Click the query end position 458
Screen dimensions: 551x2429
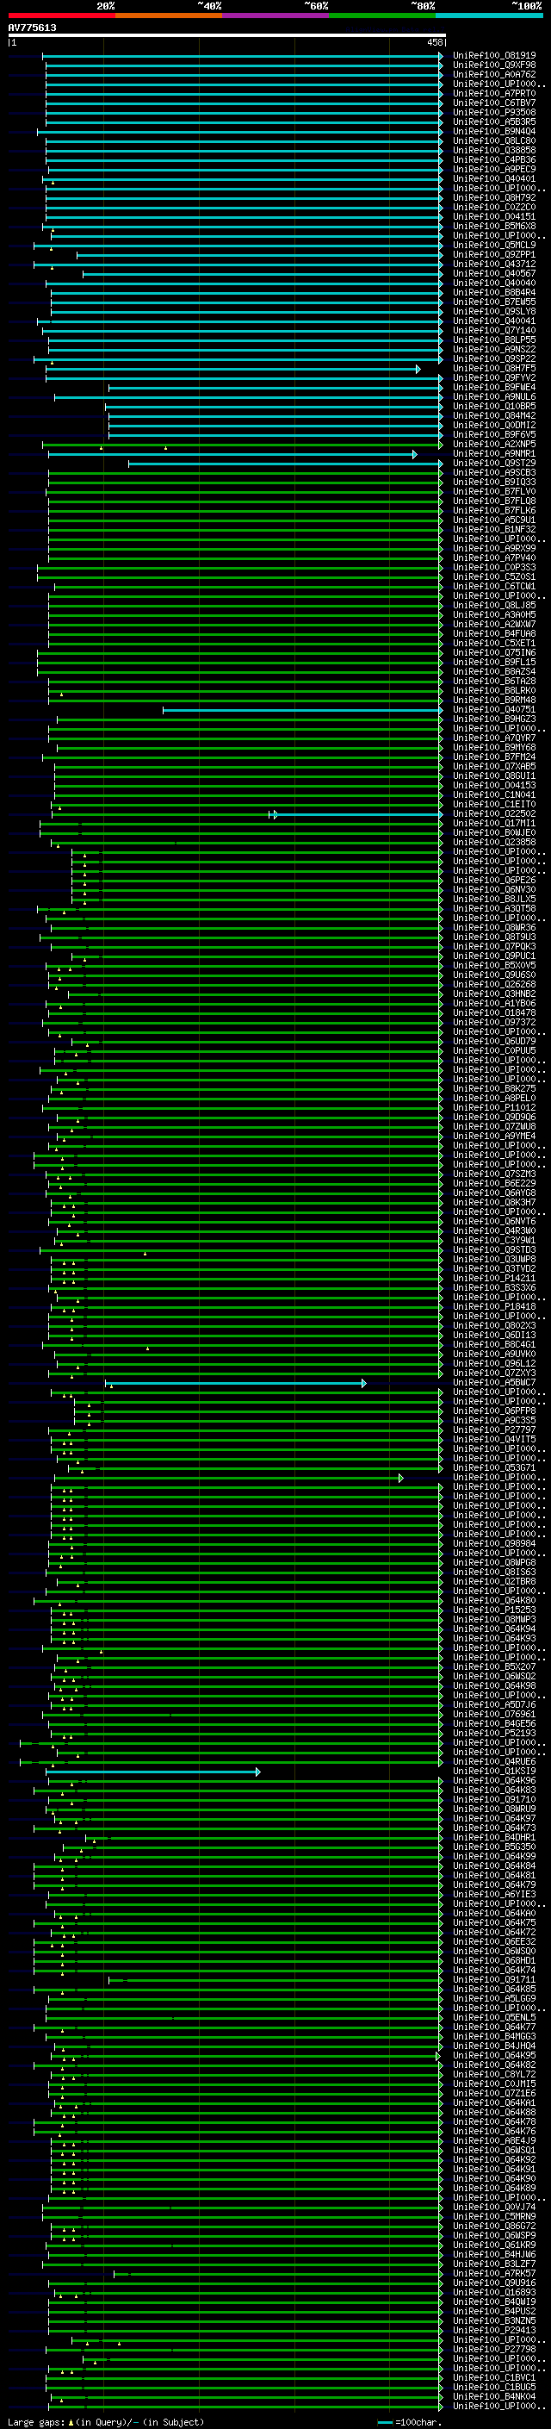point(434,42)
